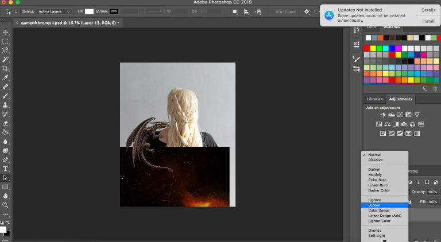The width and height of the screenshot is (441, 242).
Task: Open the Edit Toolbar ellipsis
Action: coord(5,214)
